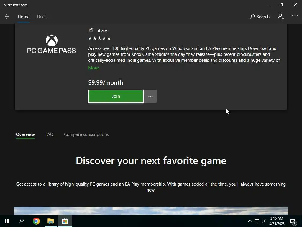Launch Chrome from the taskbar
This screenshot has height=227, width=302.
tap(36, 221)
